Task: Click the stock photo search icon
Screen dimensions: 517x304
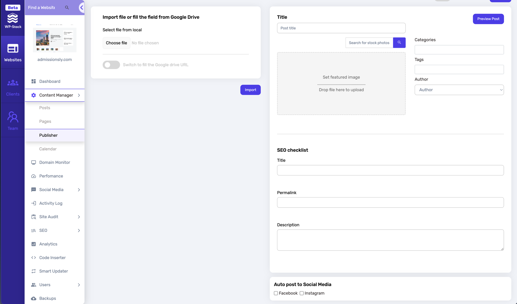Action: point(399,43)
